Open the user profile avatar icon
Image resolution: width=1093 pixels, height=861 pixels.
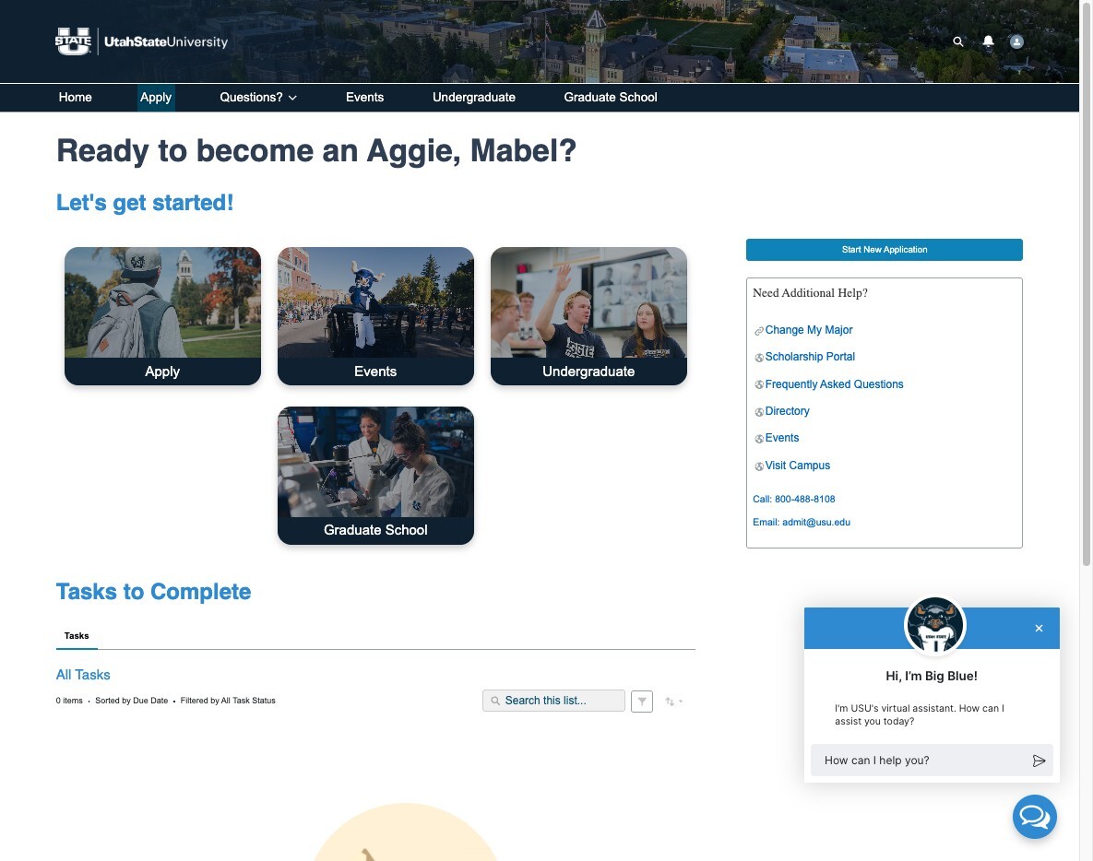(x=1016, y=41)
